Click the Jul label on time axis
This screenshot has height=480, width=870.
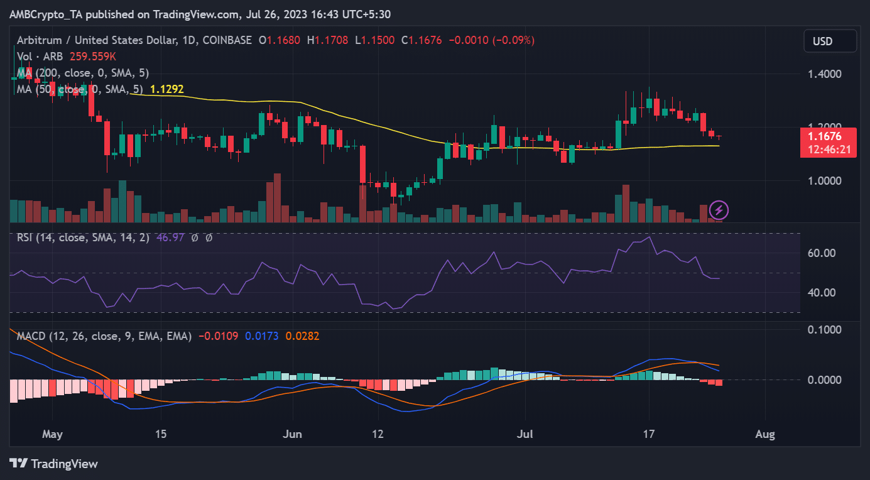526,434
